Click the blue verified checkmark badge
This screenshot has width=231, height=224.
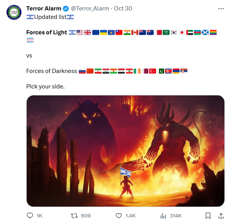pyautogui.click(x=66, y=8)
